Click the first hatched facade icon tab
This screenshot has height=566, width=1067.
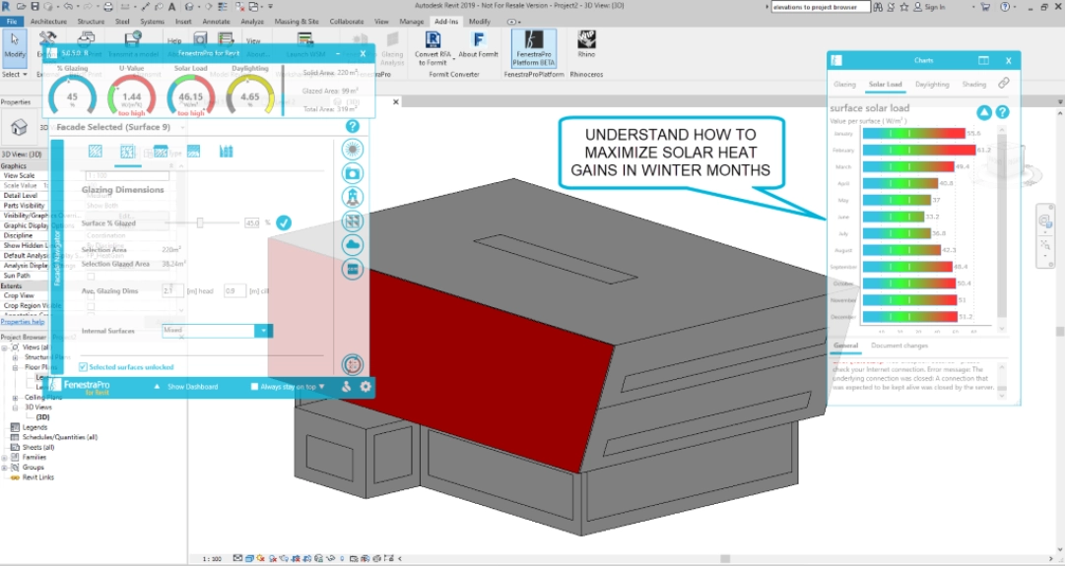click(96, 151)
